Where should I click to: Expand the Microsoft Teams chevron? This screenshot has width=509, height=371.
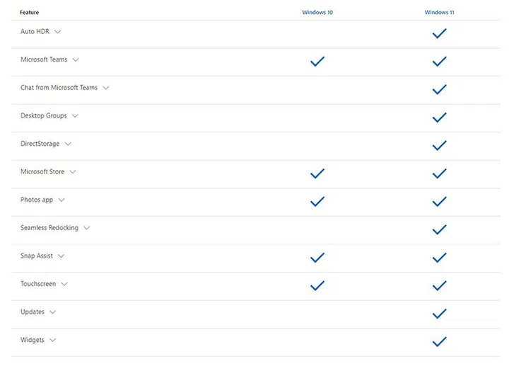click(x=75, y=60)
